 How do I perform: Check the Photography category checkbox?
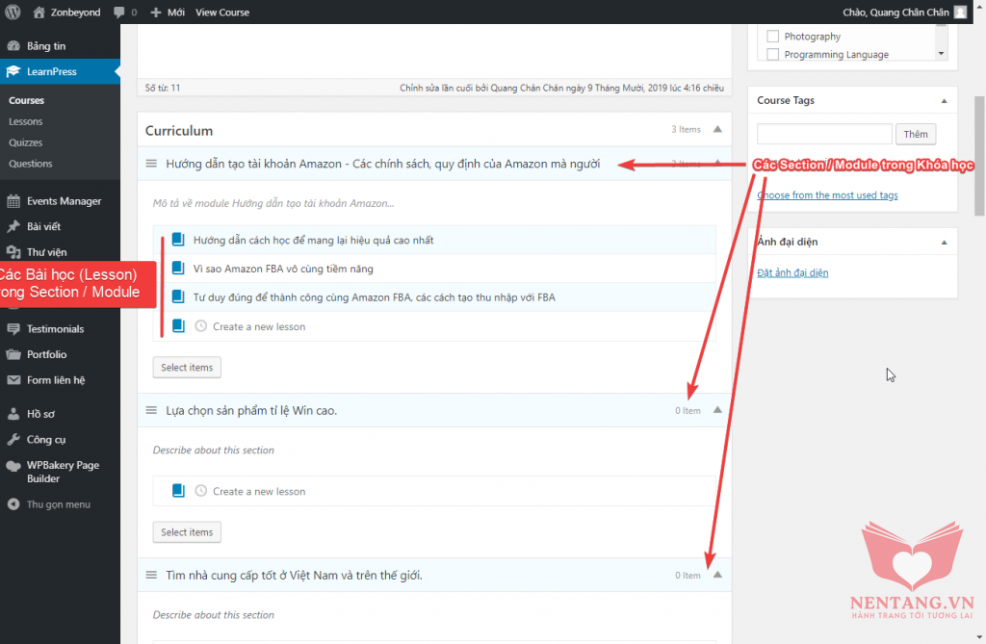coord(772,37)
